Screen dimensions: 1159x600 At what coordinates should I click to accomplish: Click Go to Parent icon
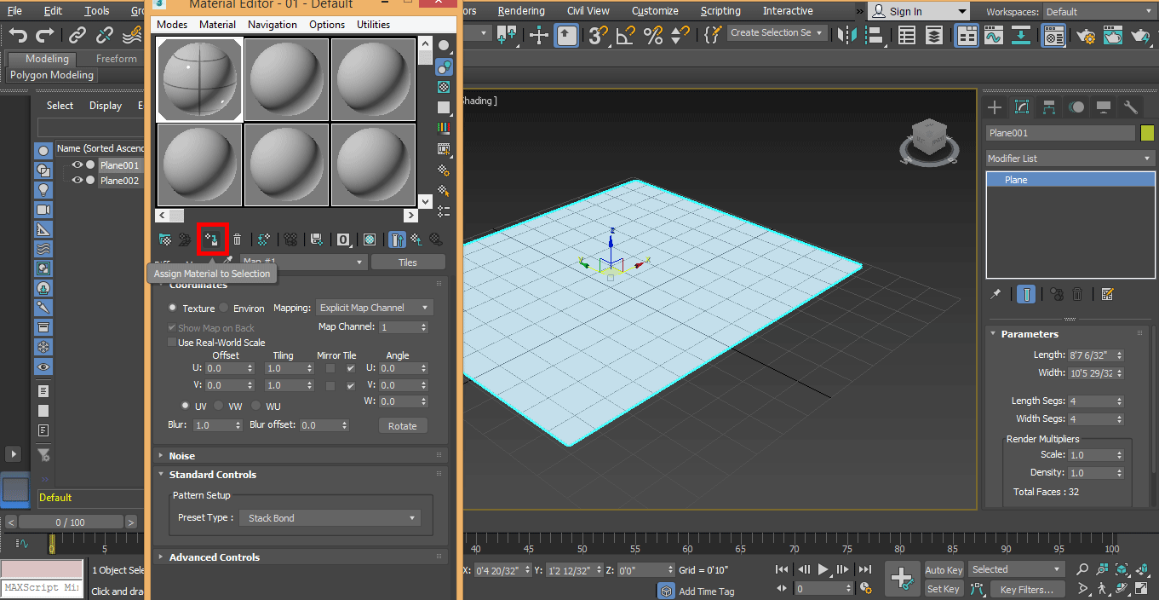[x=416, y=239]
